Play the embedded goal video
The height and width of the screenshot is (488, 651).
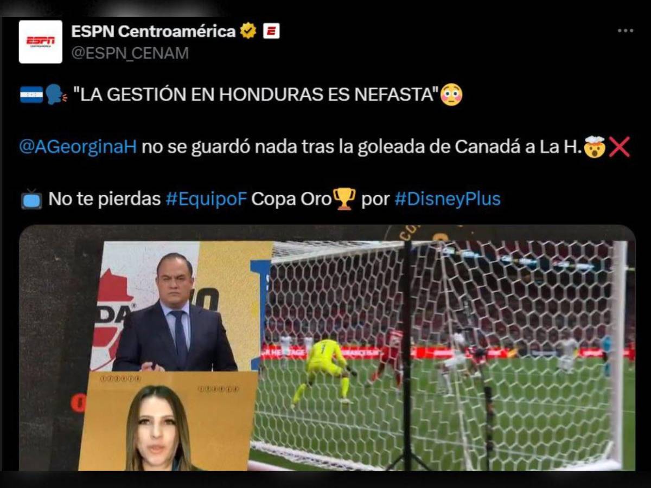pos(327,348)
